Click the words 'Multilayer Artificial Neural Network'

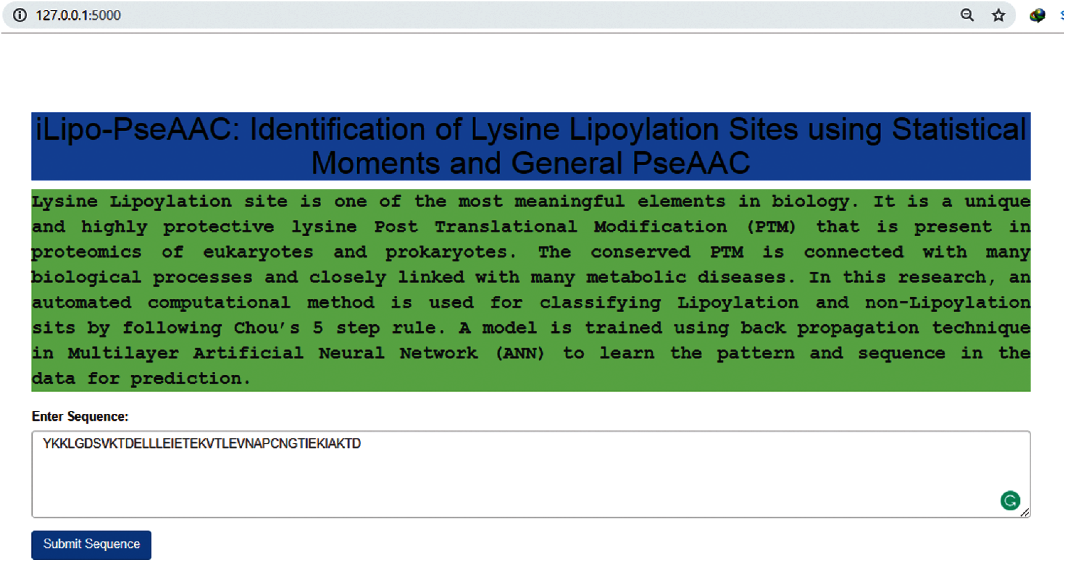[x=272, y=353]
